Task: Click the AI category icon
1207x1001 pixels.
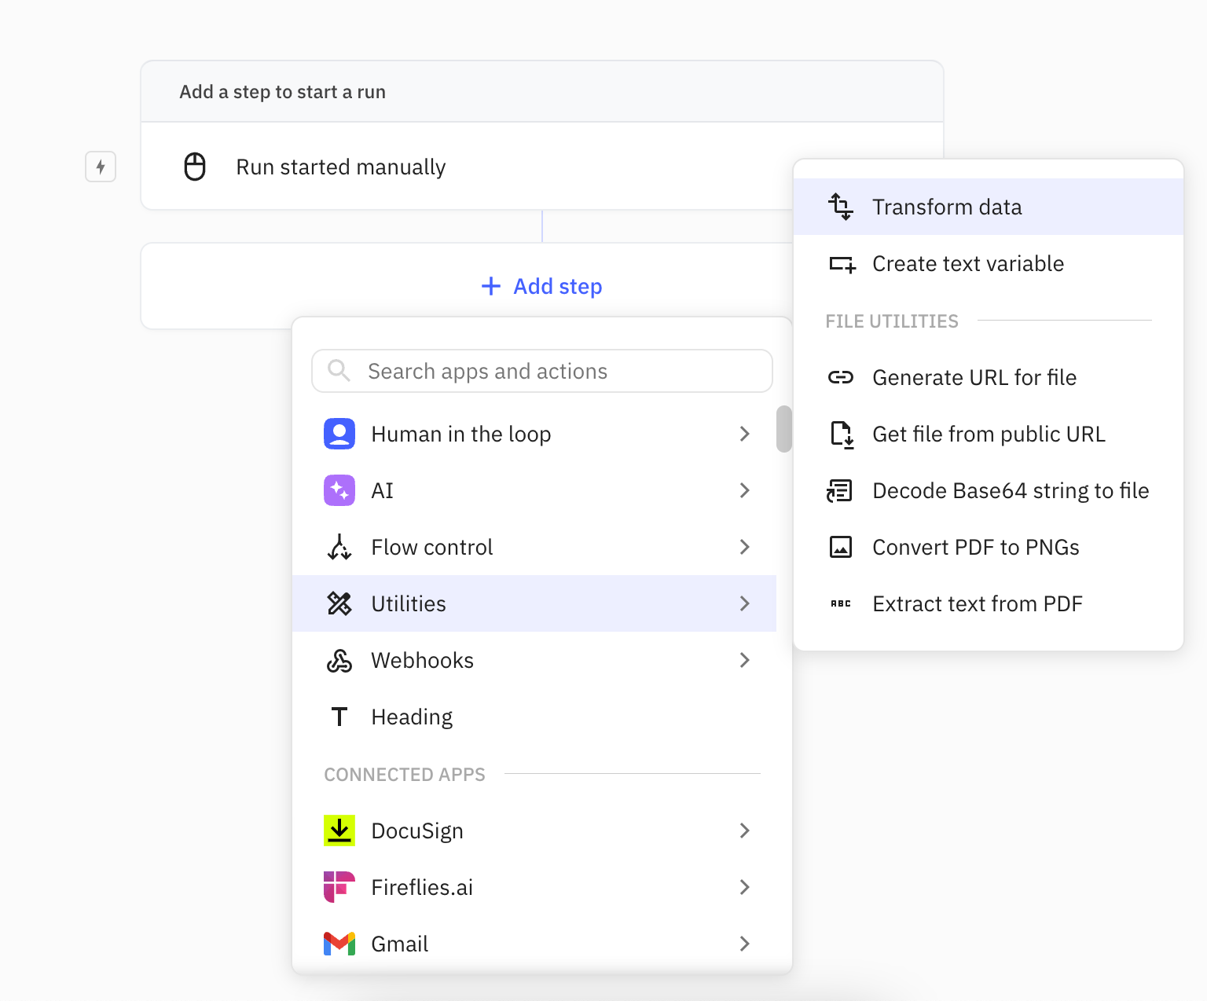Action: [339, 490]
